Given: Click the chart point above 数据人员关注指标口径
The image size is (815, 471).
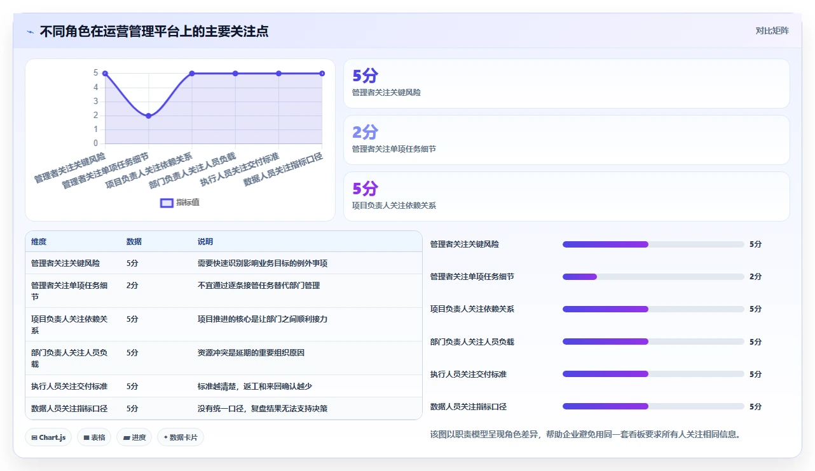Looking at the screenshot, I should click(x=322, y=74).
